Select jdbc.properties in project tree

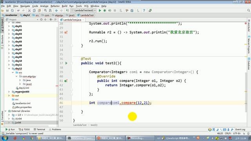coord(22,107)
